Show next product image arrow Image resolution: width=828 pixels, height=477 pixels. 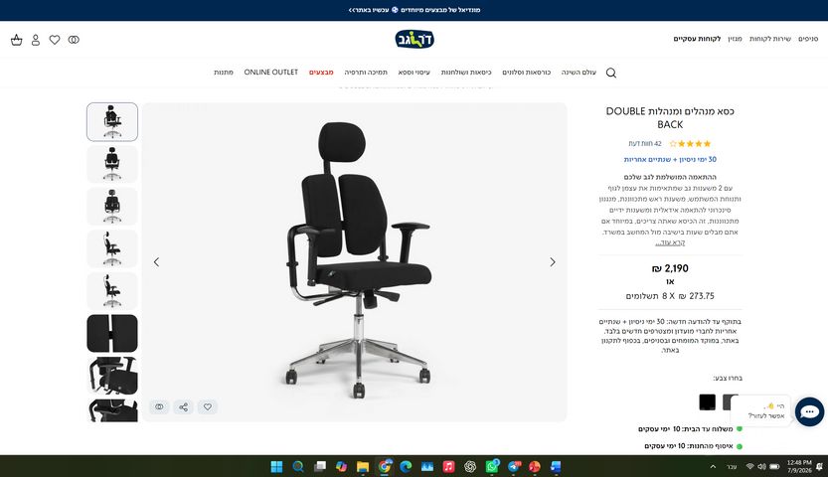point(553,261)
